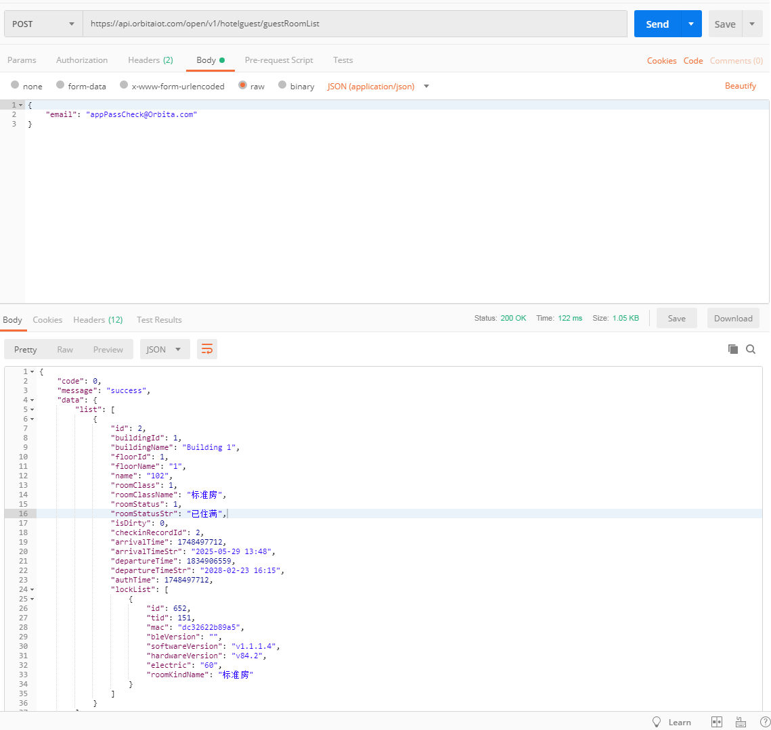Viewport: 771px width, 730px height.
Task: Open the Send button dropdown arrow
Action: click(x=691, y=24)
